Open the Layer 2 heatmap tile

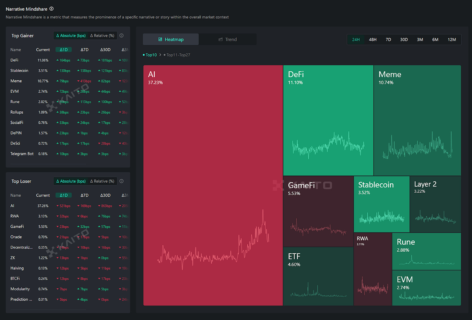[x=435, y=204]
